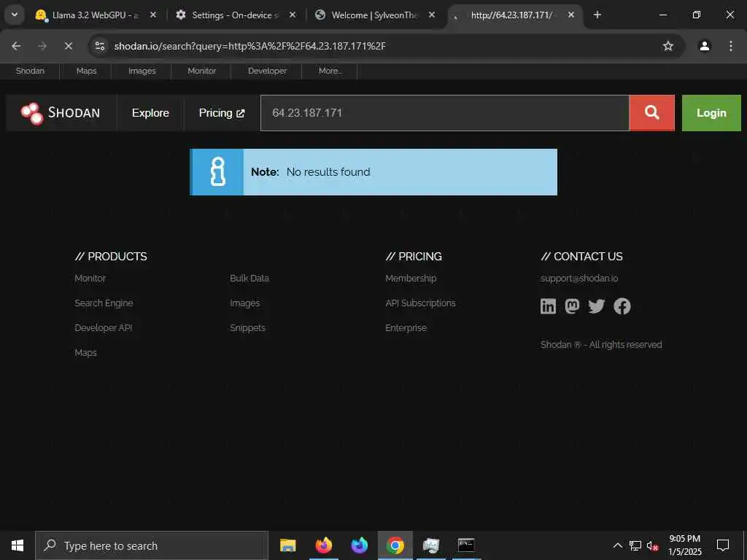The width and height of the screenshot is (747, 560).
Task: Open Maps link under Products
Action: click(x=86, y=352)
